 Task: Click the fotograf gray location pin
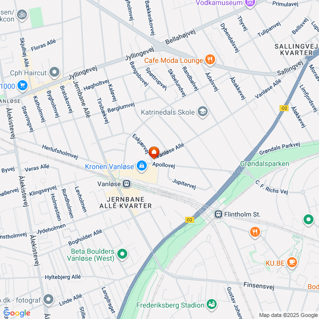point(48,300)
